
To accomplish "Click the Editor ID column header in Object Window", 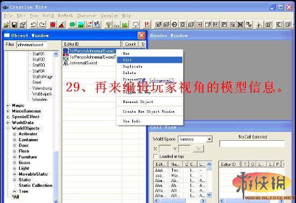I will coord(91,44).
